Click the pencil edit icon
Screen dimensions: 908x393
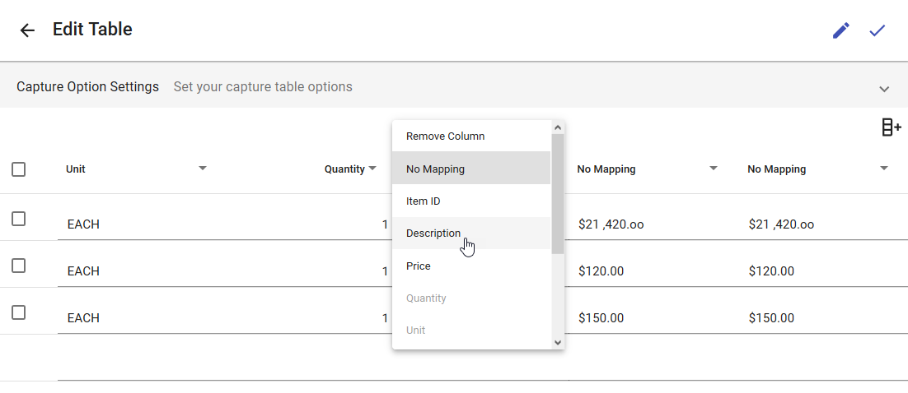click(x=840, y=30)
